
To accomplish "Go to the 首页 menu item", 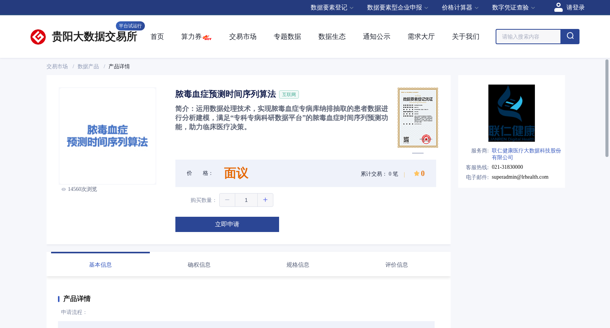I will pos(157,37).
